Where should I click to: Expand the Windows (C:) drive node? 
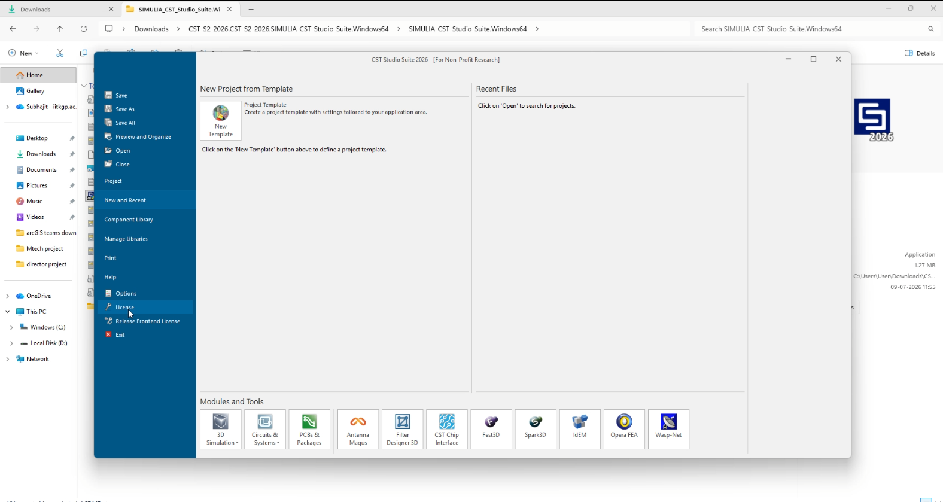[x=11, y=327]
